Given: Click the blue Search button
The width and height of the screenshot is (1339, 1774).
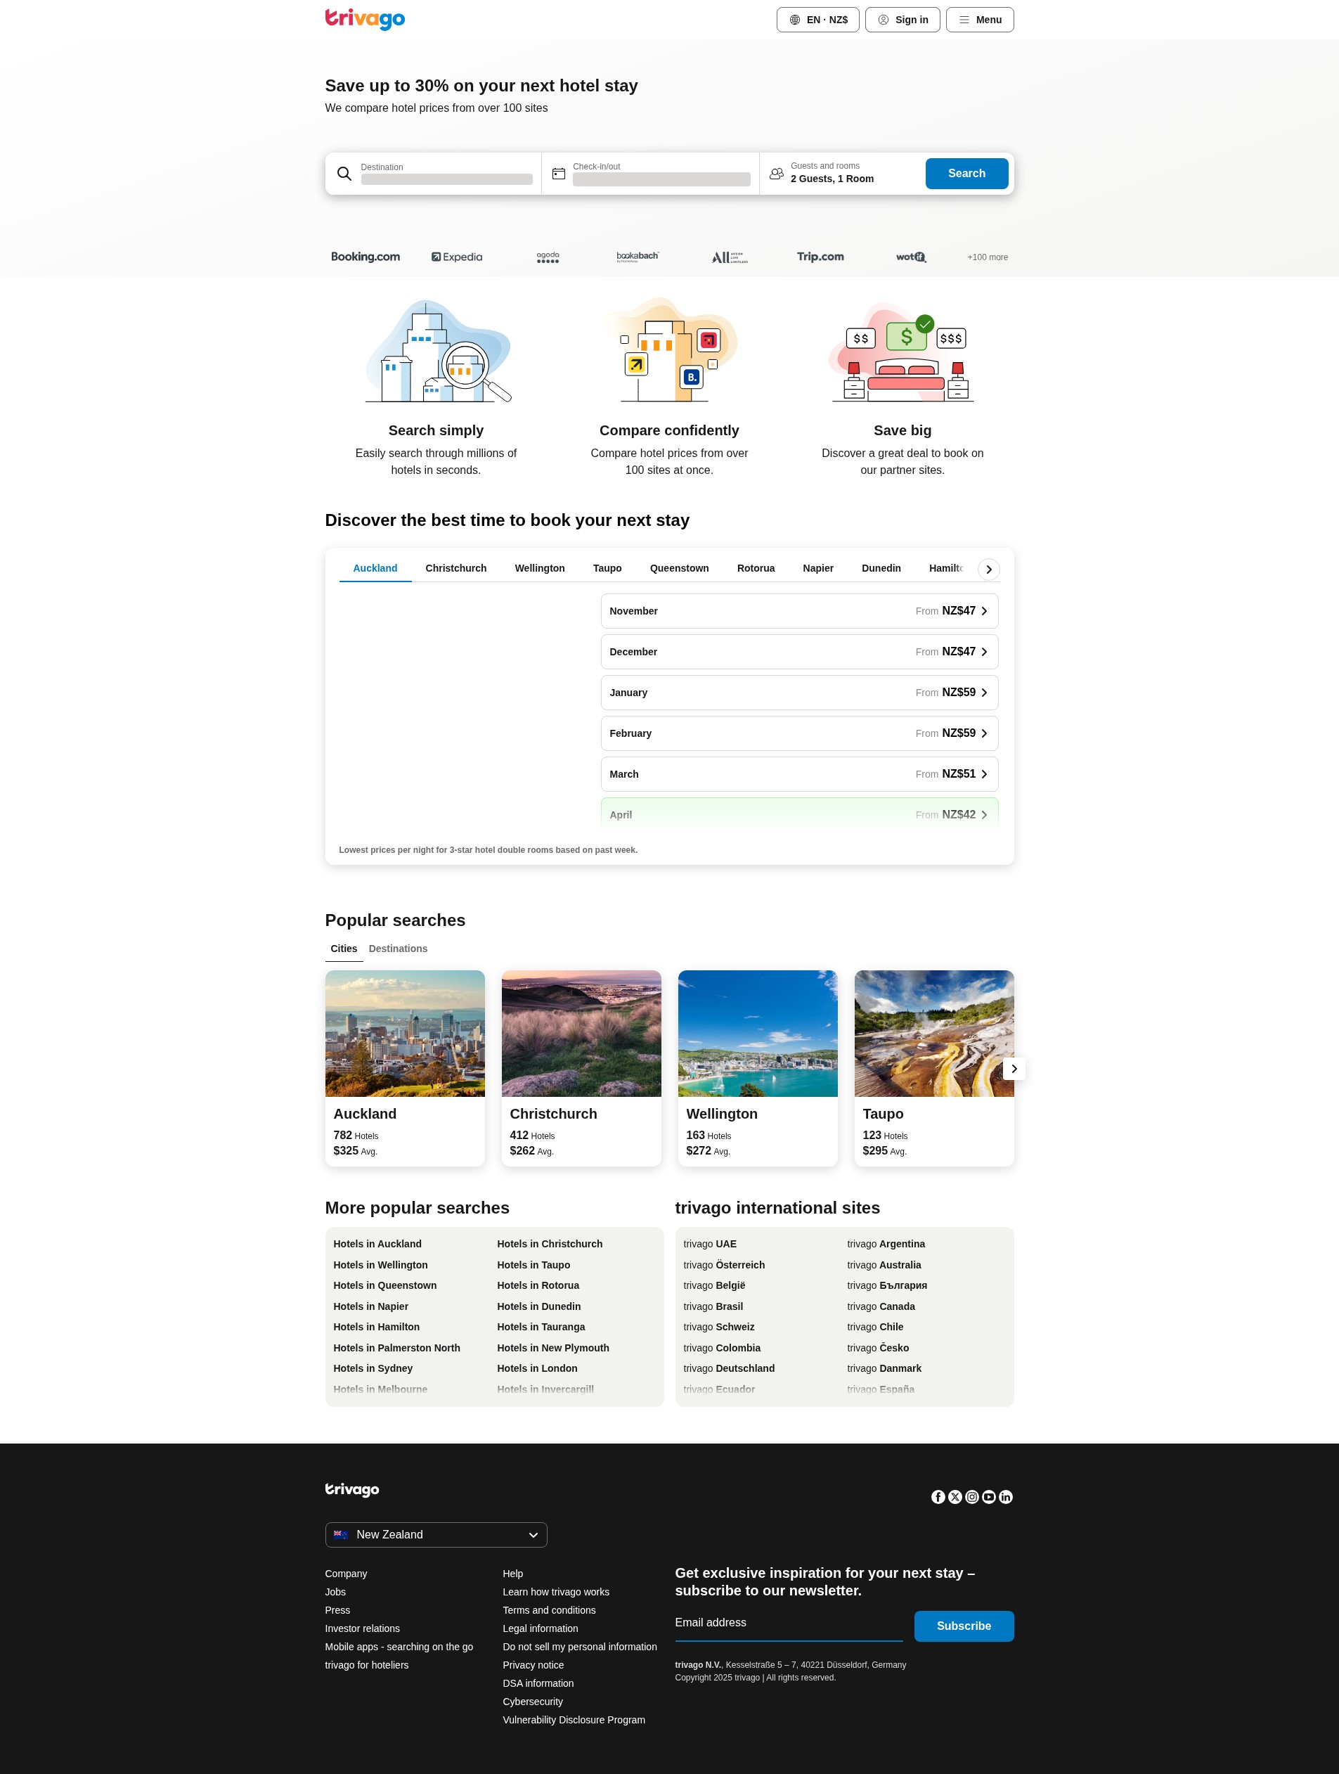Looking at the screenshot, I should point(967,173).
